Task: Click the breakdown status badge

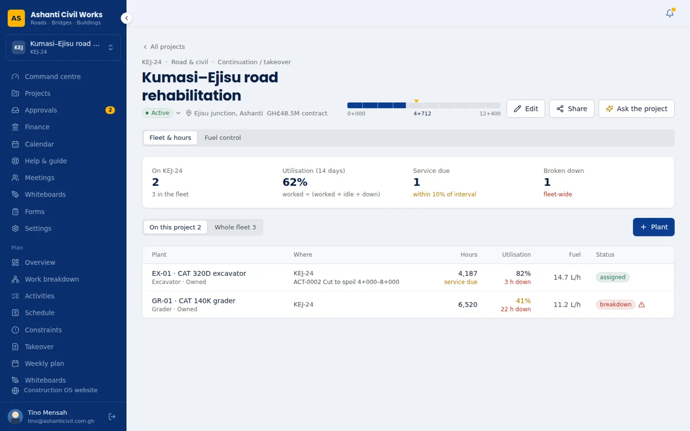Action: (x=616, y=304)
